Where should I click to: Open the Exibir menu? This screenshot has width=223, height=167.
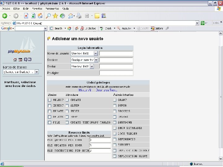[x=26, y=9]
